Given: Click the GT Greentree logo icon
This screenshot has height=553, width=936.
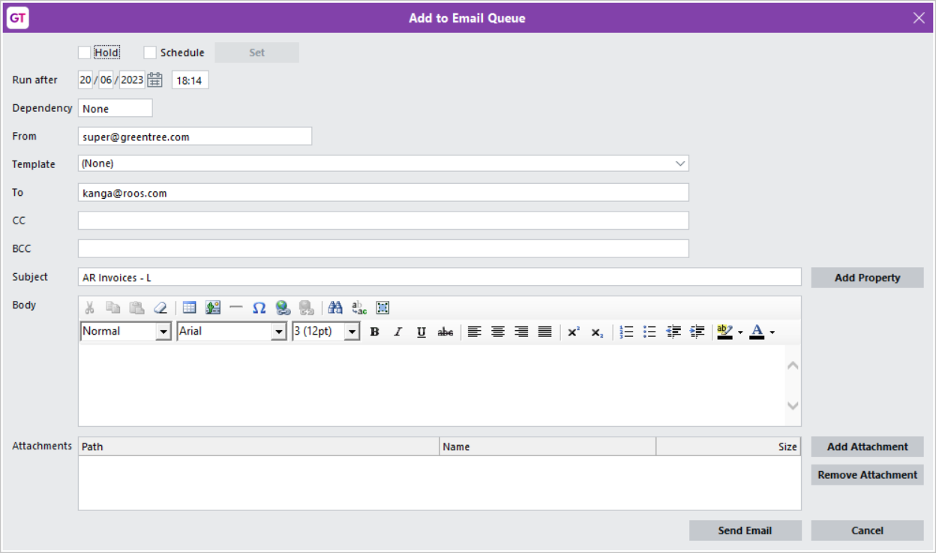Looking at the screenshot, I should 18,18.
